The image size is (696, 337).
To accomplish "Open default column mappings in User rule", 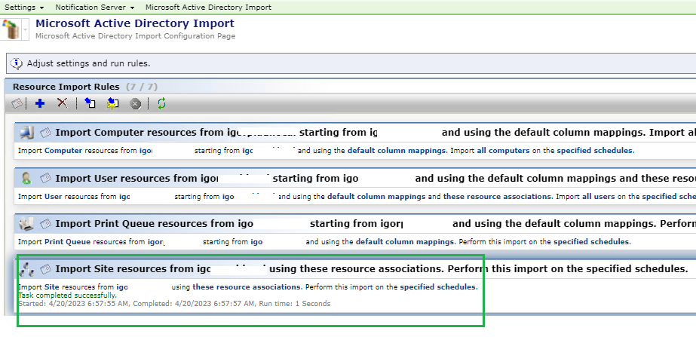I will [376, 196].
